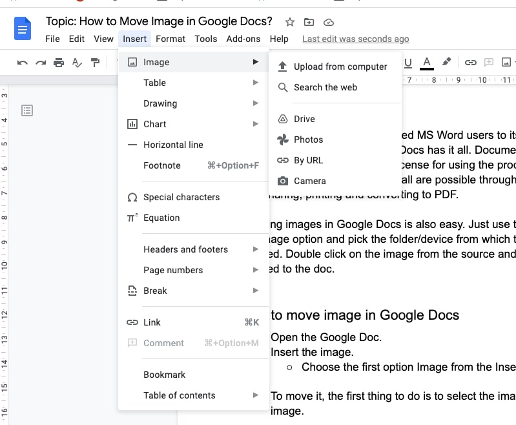
Task: Rename the document title
Action: [x=159, y=21]
